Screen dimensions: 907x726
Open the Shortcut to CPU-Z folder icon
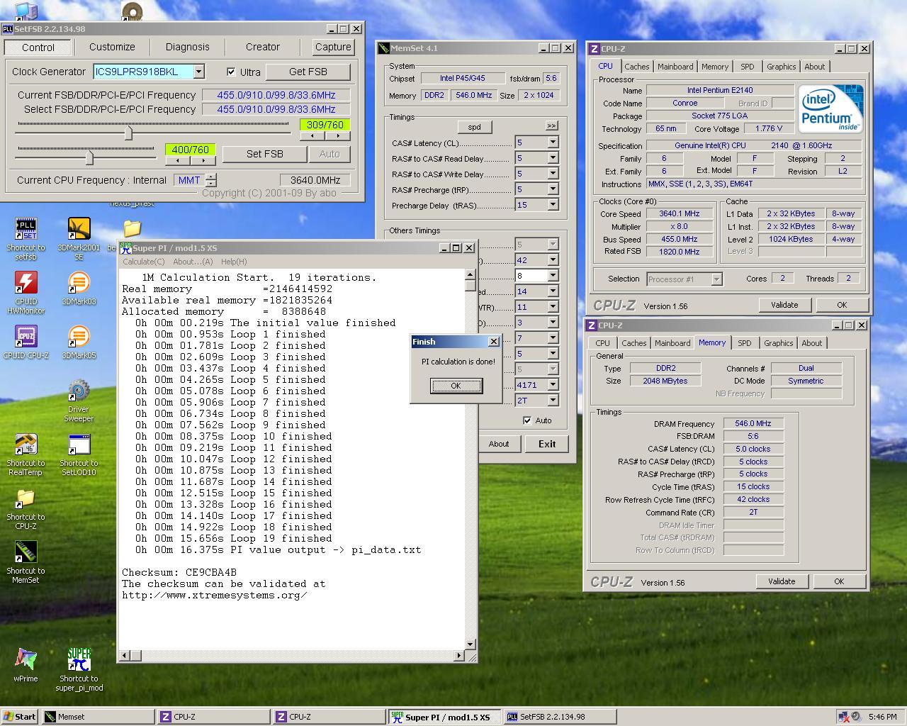tap(26, 508)
